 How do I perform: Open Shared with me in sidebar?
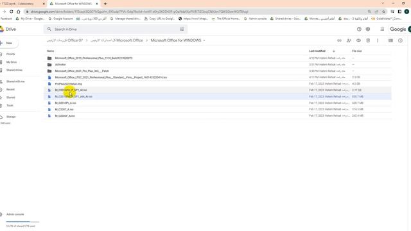click(x=15, y=81)
